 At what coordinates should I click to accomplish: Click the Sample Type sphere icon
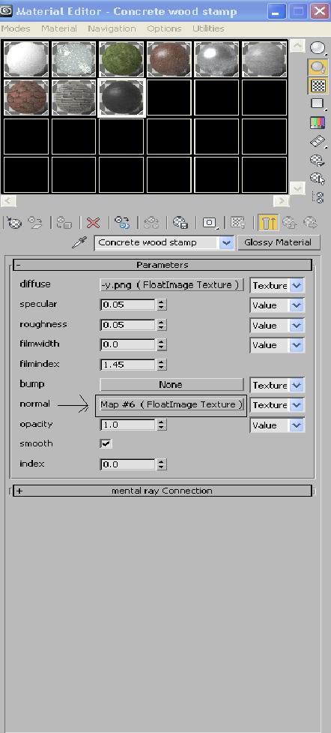click(x=318, y=47)
